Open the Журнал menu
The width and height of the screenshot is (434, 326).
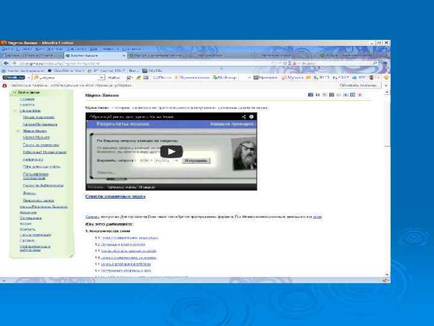54,49
